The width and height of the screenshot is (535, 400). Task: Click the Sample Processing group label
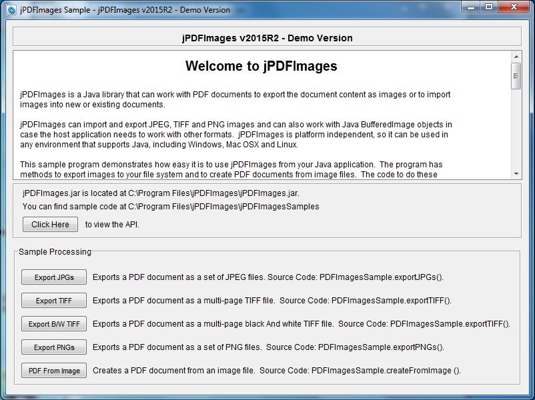55,251
